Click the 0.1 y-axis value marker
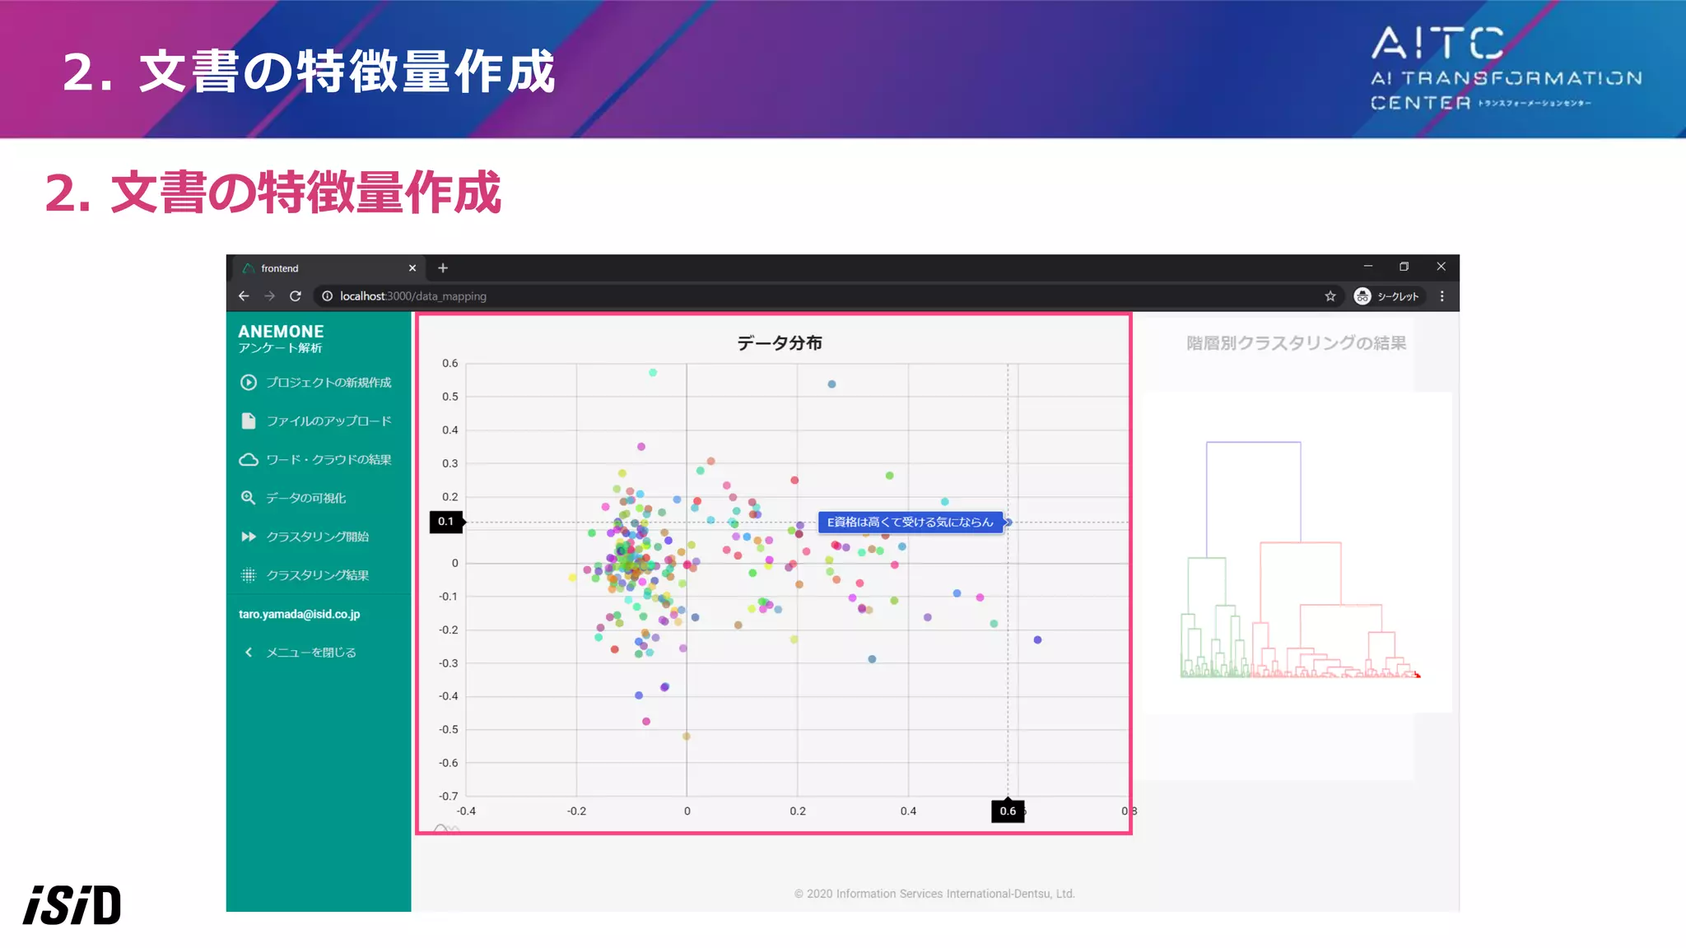1686x948 pixels. point(446,522)
